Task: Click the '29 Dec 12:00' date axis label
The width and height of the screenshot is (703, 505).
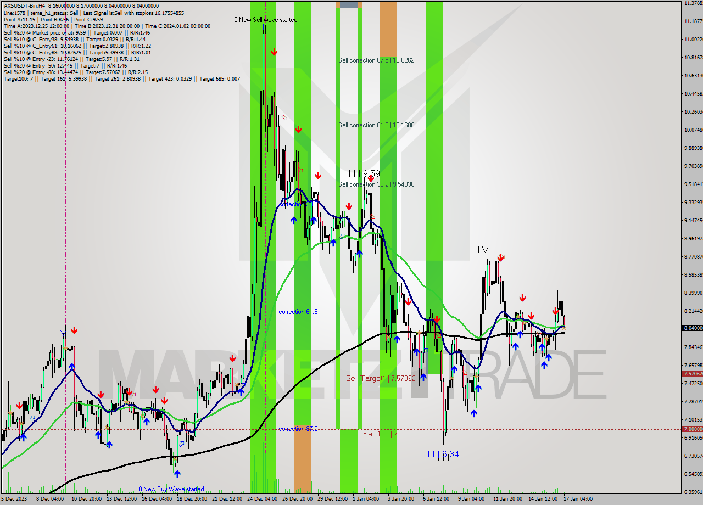Action: [333, 499]
